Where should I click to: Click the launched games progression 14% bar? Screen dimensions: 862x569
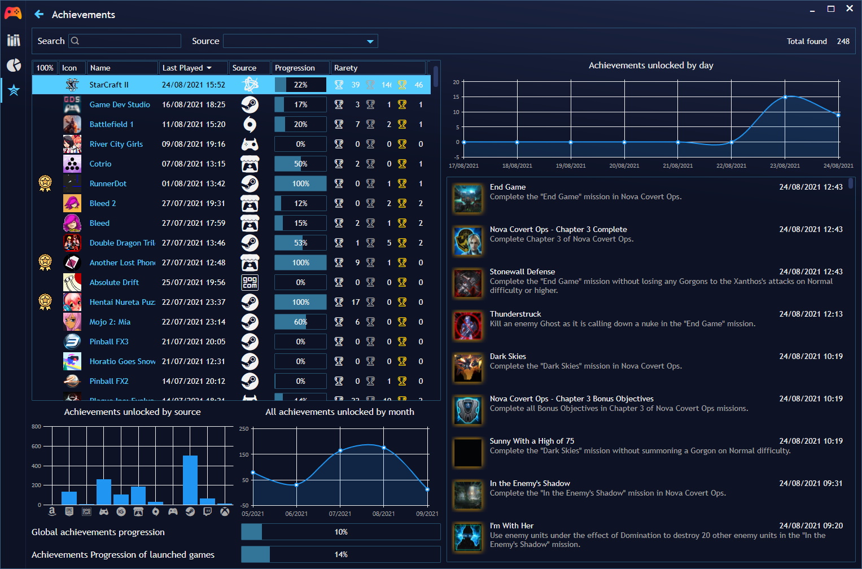click(x=341, y=554)
